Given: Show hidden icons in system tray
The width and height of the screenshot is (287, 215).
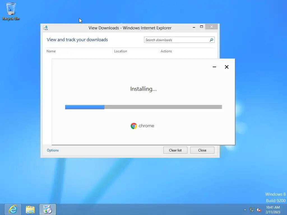Looking at the screenshot, I should 245,210.
